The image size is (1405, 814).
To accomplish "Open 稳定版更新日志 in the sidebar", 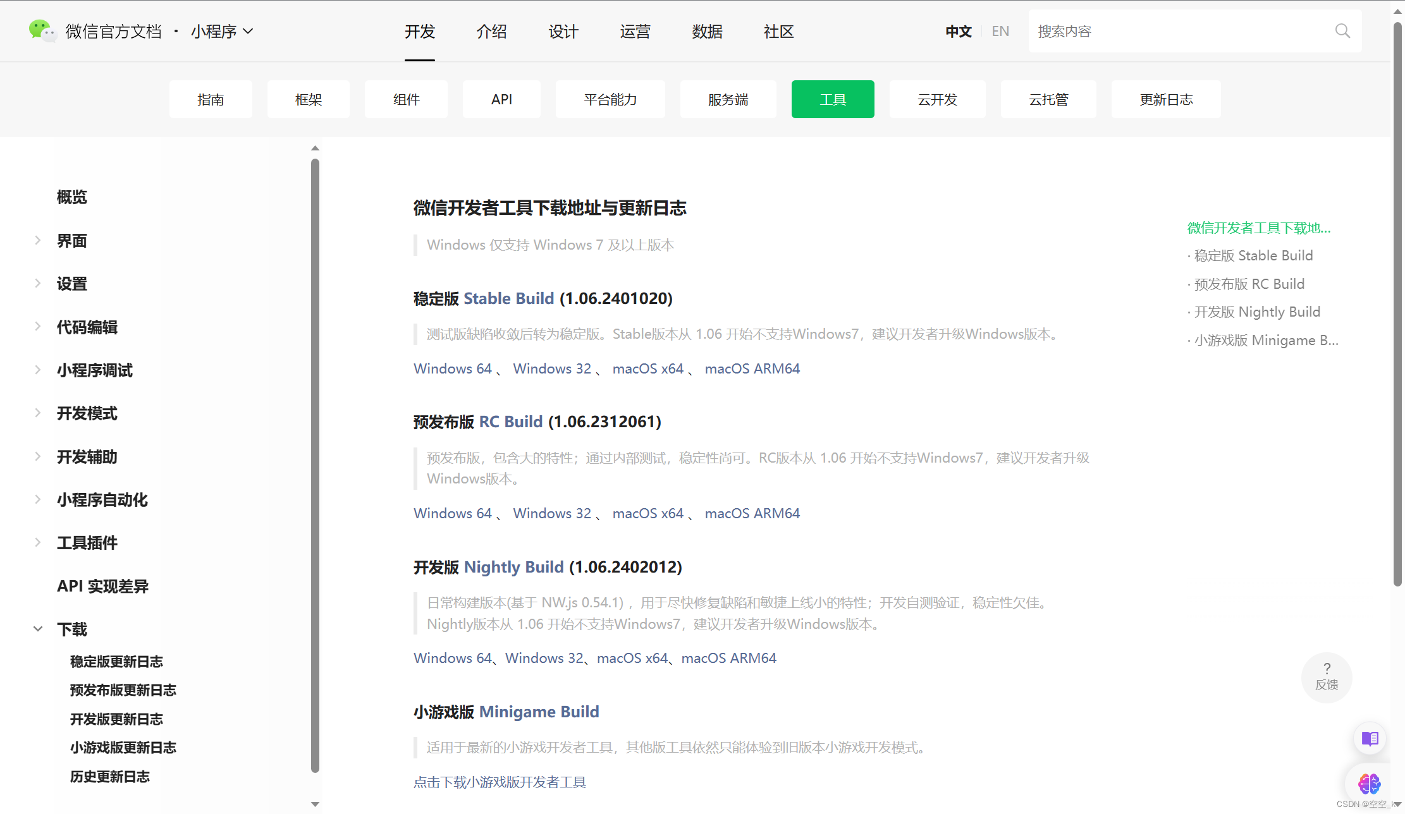I will pos(116,662).
